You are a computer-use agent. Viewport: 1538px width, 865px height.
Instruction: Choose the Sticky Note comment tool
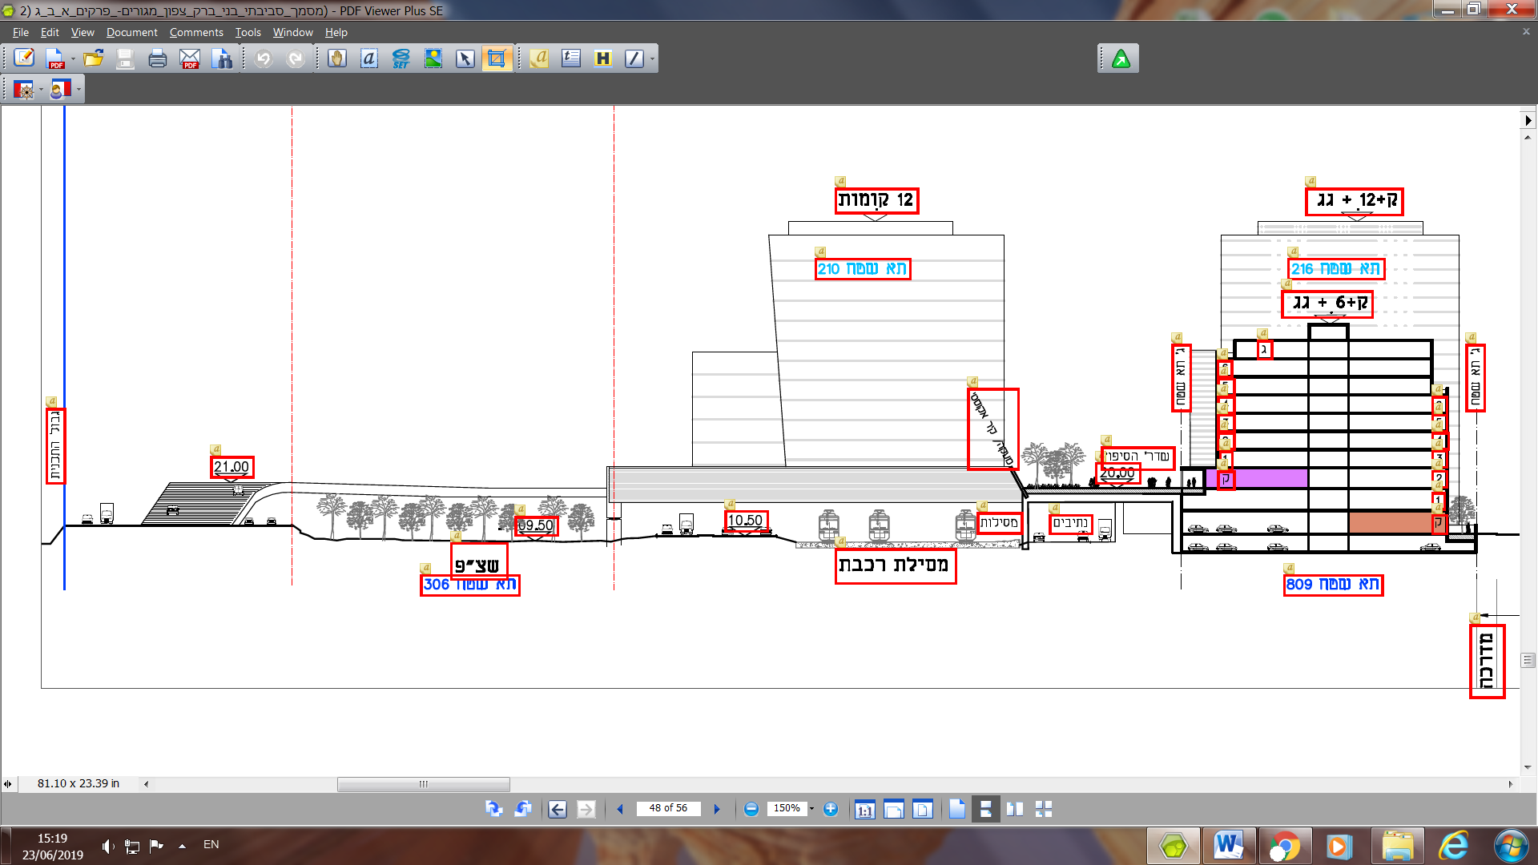pos(539,58)
